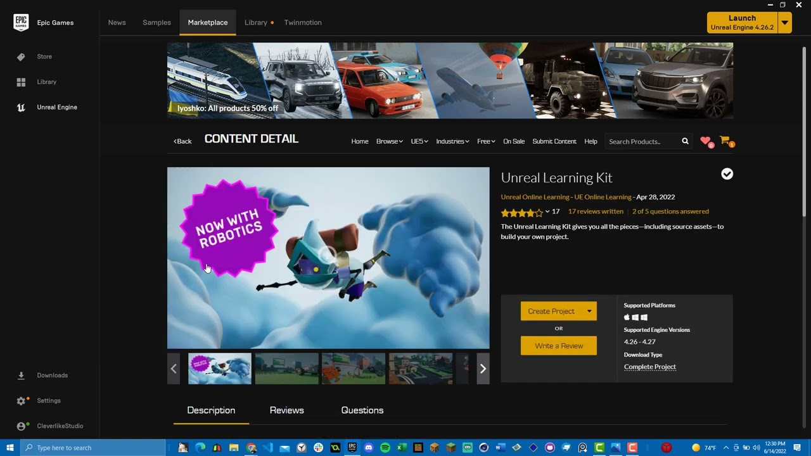The width and height of the screenshot is (811, 456).
Task: Open the Downloads page
Action: point(52,375)
